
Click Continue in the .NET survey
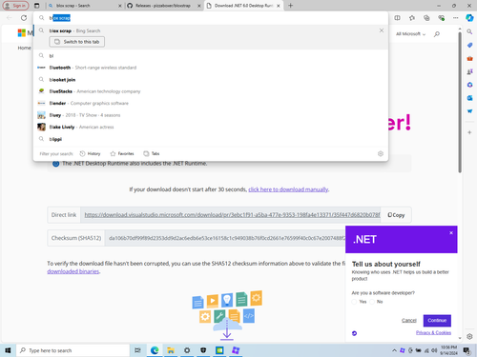point(437,321)
